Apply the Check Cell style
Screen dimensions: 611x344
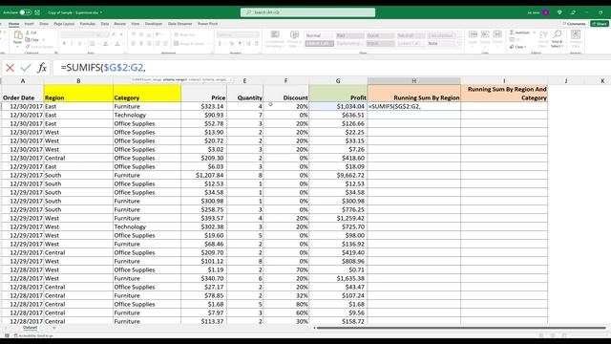(x=320, y=43)
